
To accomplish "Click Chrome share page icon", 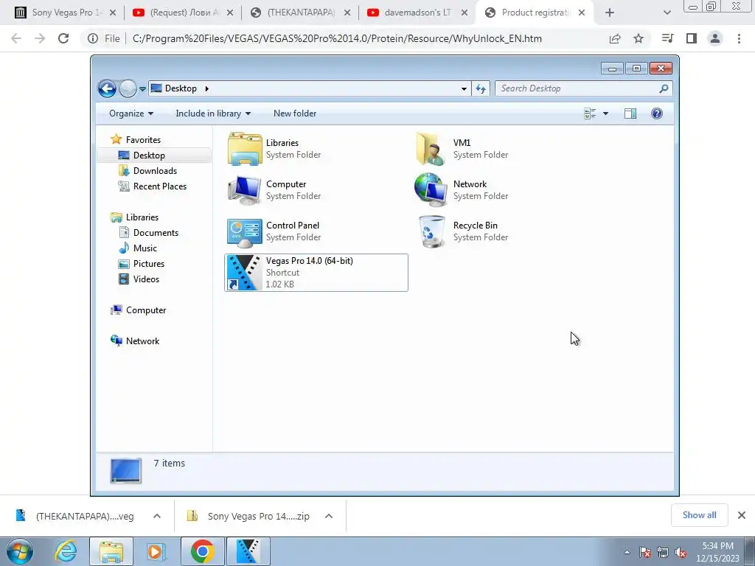I will coord(615,38).
